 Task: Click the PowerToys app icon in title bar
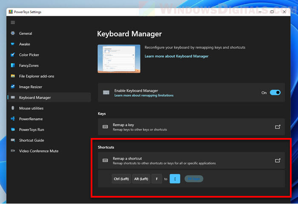[x=11, y=12]
